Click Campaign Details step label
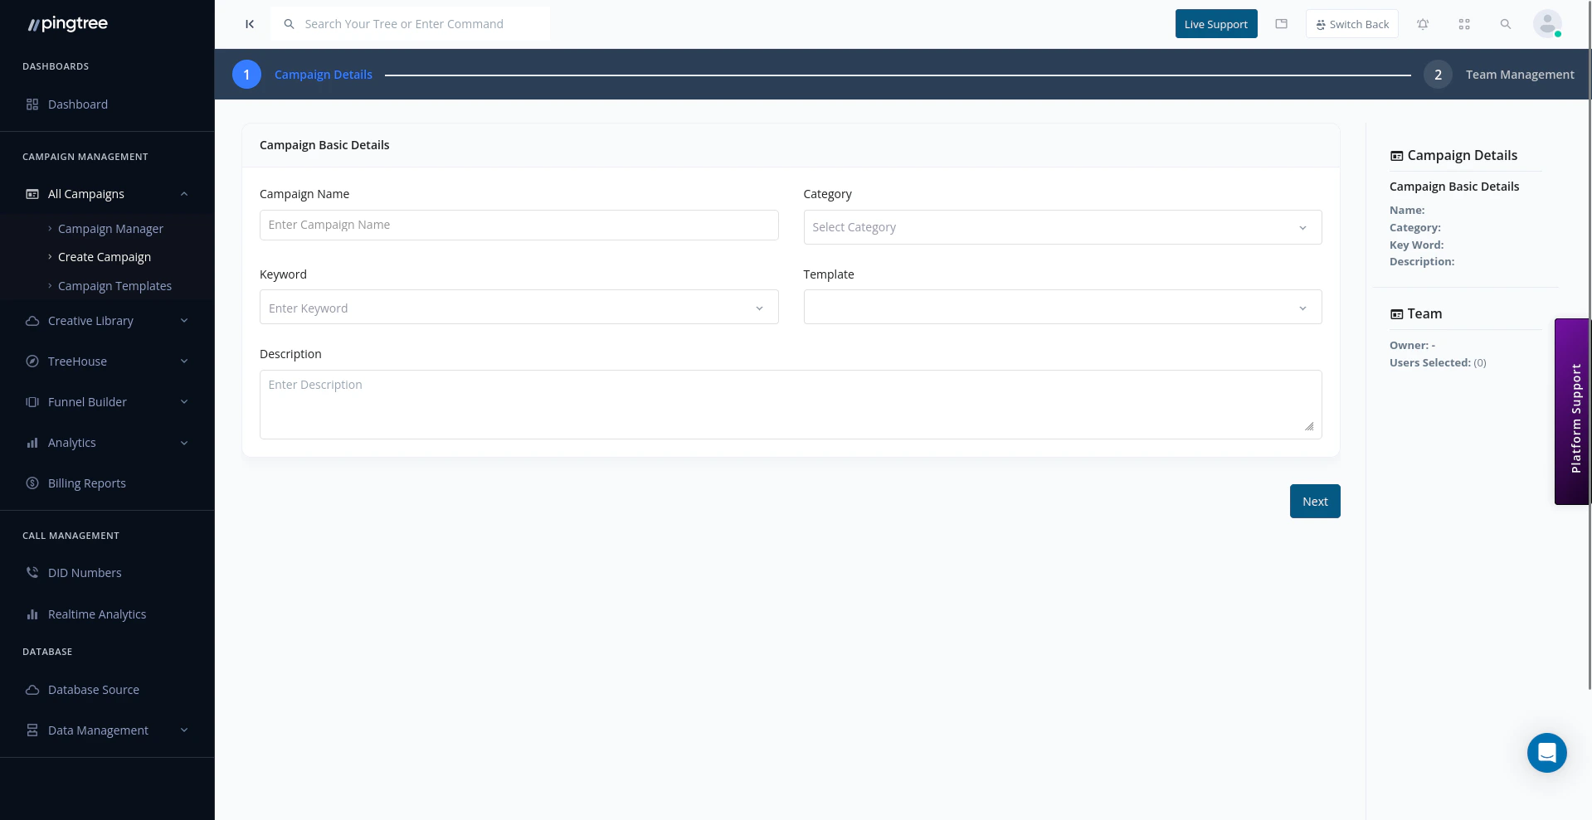 click(x=324, y=75)
